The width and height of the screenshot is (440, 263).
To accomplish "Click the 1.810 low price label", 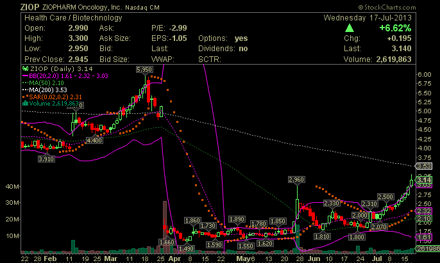I will pyautogui.click(x=322, y=236).
